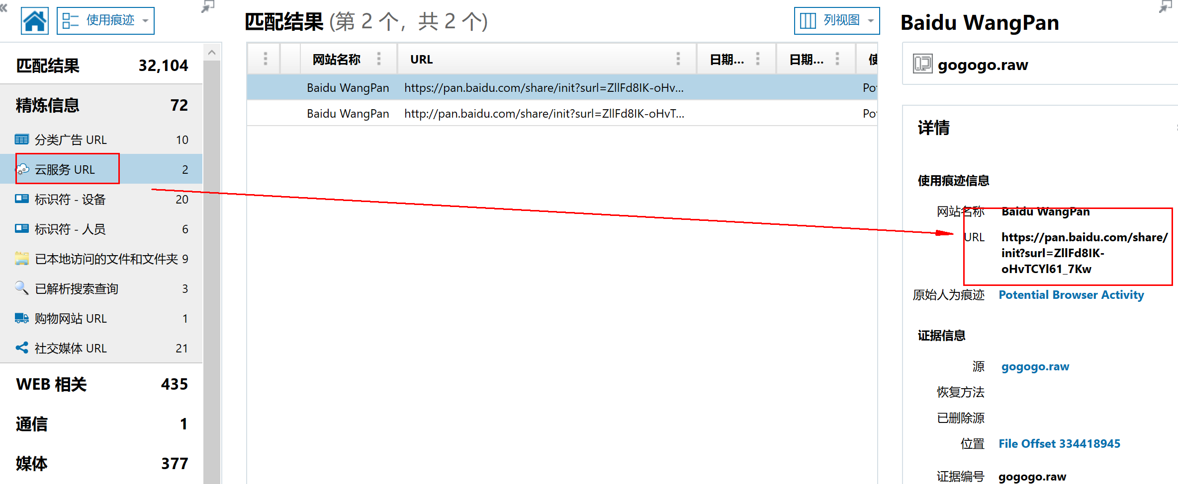Select 云服务 URL row text
The width and height of the screenshot is (1178, 484).
click(x=65, y=170)
